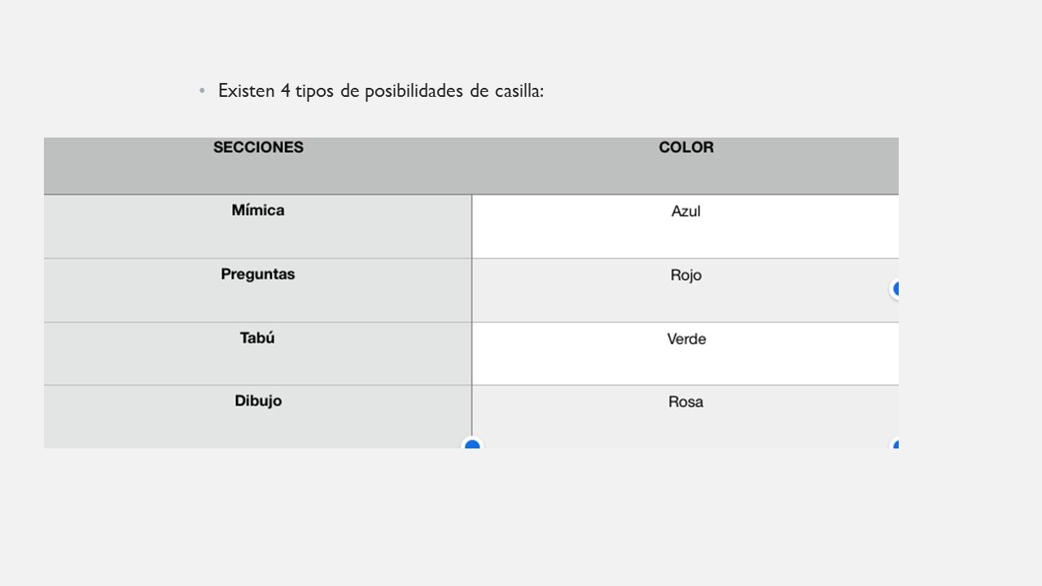The image size is (1042, 586).
Task: Click the blue handle beneath the column divider
Action: [x=472, y=443]
